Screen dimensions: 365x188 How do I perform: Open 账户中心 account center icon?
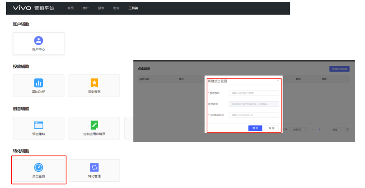click(38, 41)
